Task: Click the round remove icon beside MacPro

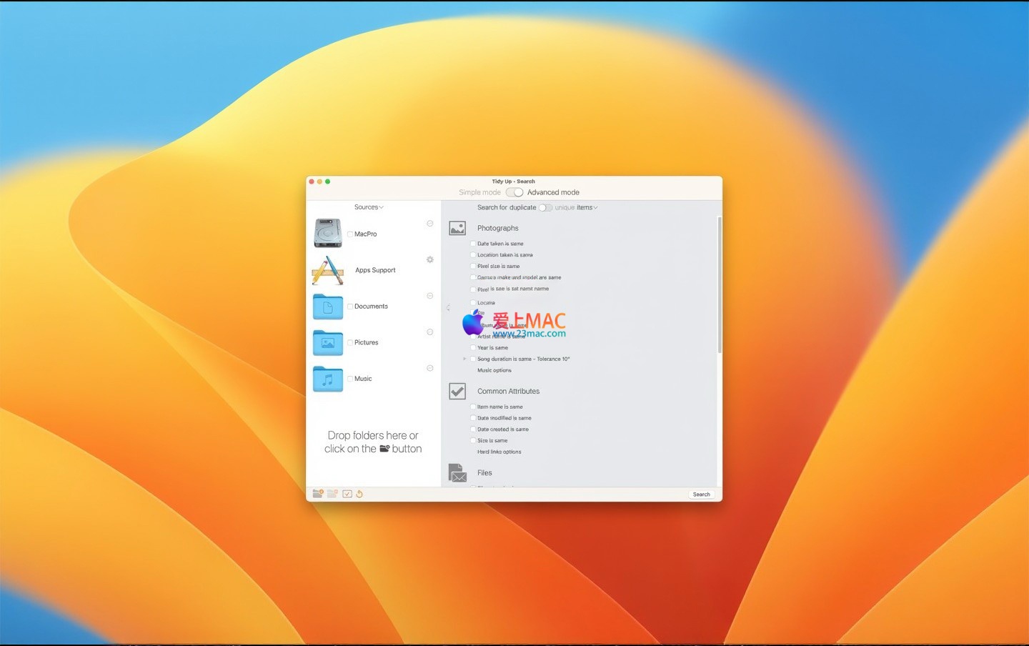Action: coord(430,224)
